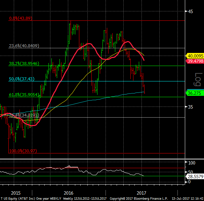Click the 61.8%(35.9054) retracement label
Viewport: 204px width, 201px height.
[x=24, y=94]
